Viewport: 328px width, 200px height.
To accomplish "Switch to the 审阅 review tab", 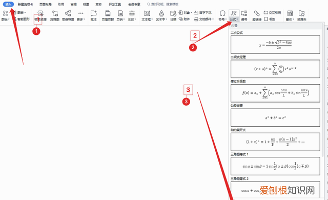I will click(x=73, y=4).
